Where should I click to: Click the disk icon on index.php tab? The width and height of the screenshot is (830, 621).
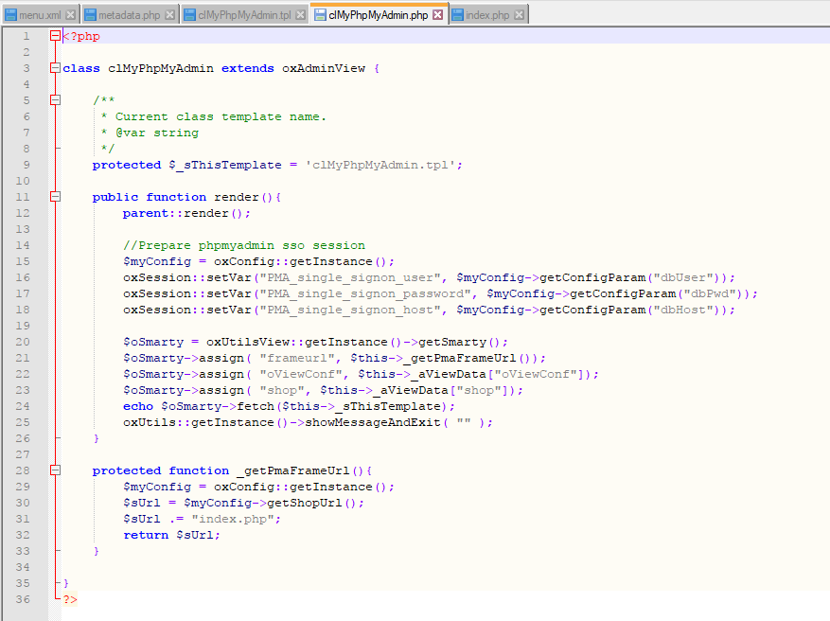458,15
